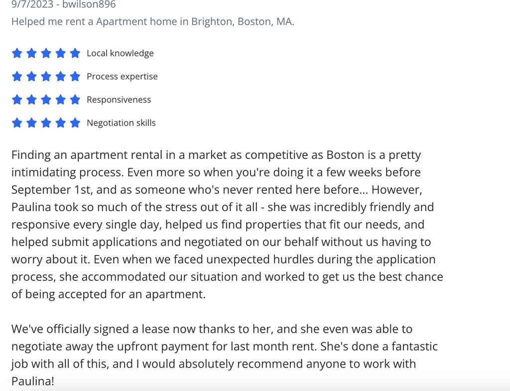Click the Negotiation skills label

pyautogui.click(x=121, y=123)
